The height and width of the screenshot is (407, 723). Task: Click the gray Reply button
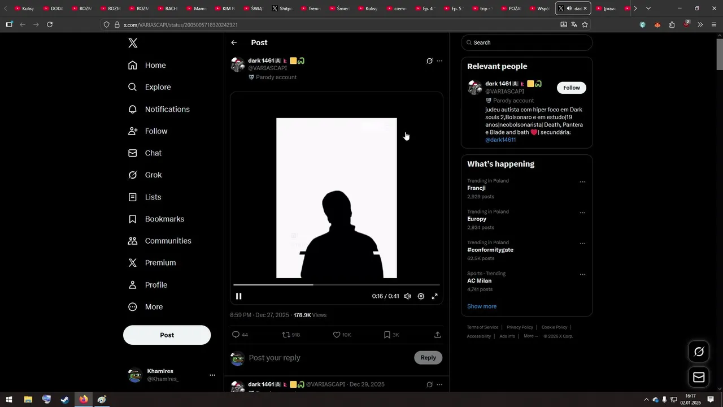(x=428, y=357)
